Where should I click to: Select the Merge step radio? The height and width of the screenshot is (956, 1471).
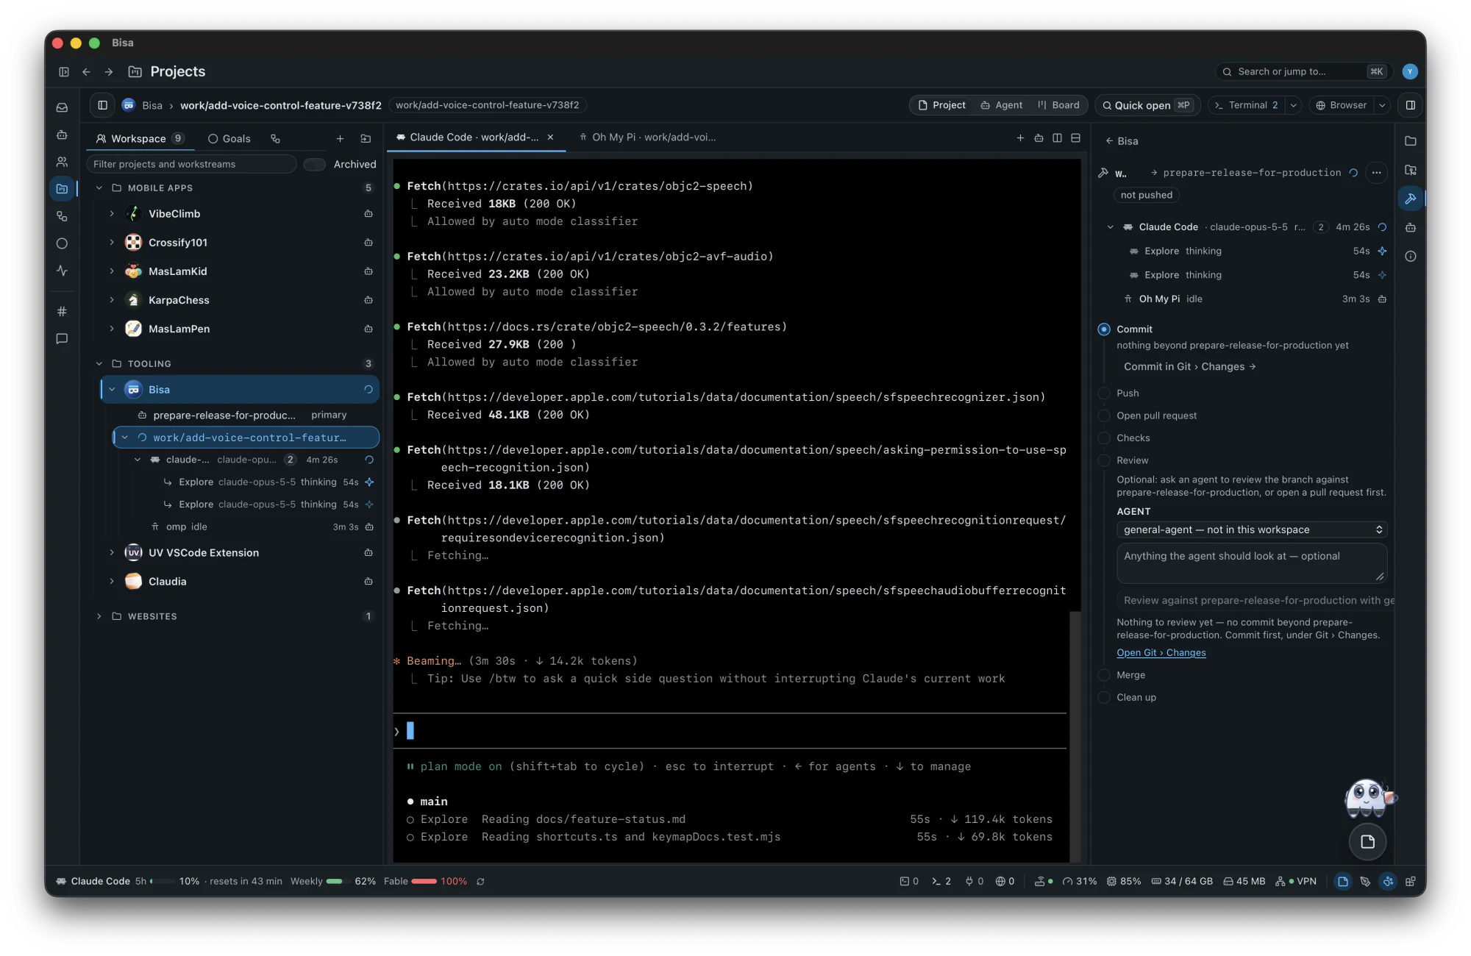1104,675
